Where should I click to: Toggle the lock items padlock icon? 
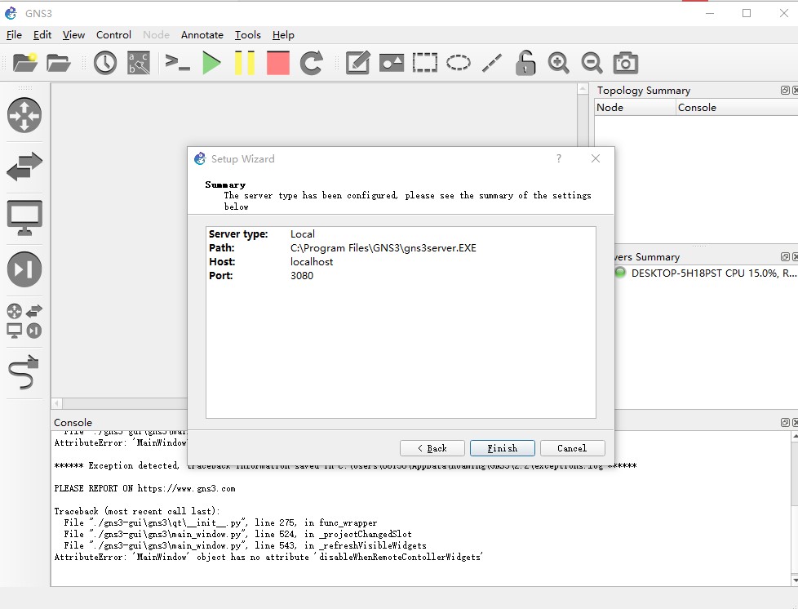point(525,63)
